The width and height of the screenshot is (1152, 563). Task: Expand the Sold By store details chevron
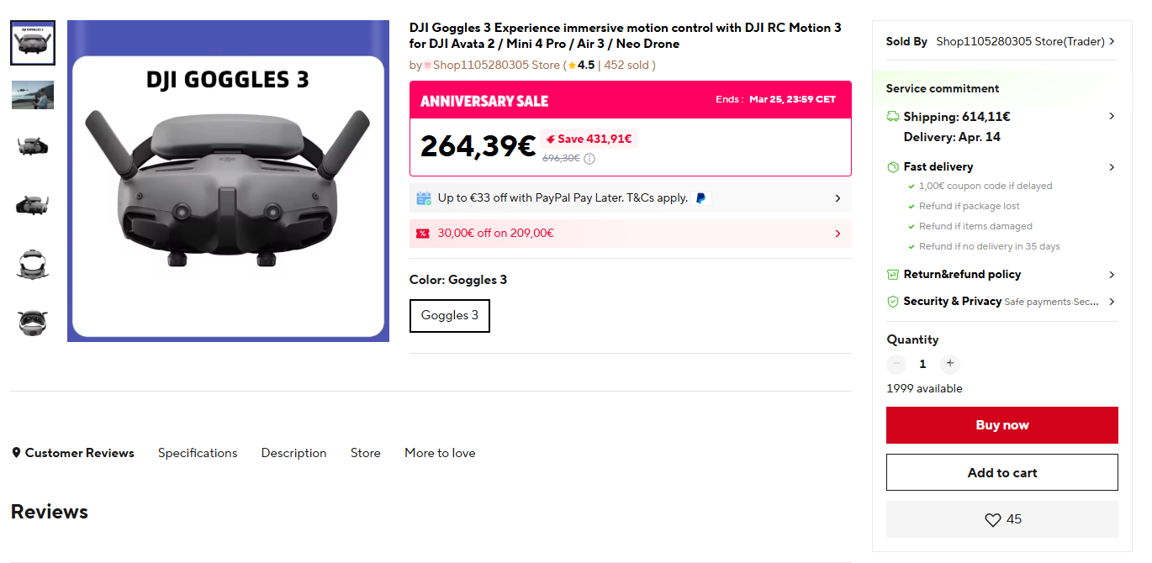pos(1112,41)
